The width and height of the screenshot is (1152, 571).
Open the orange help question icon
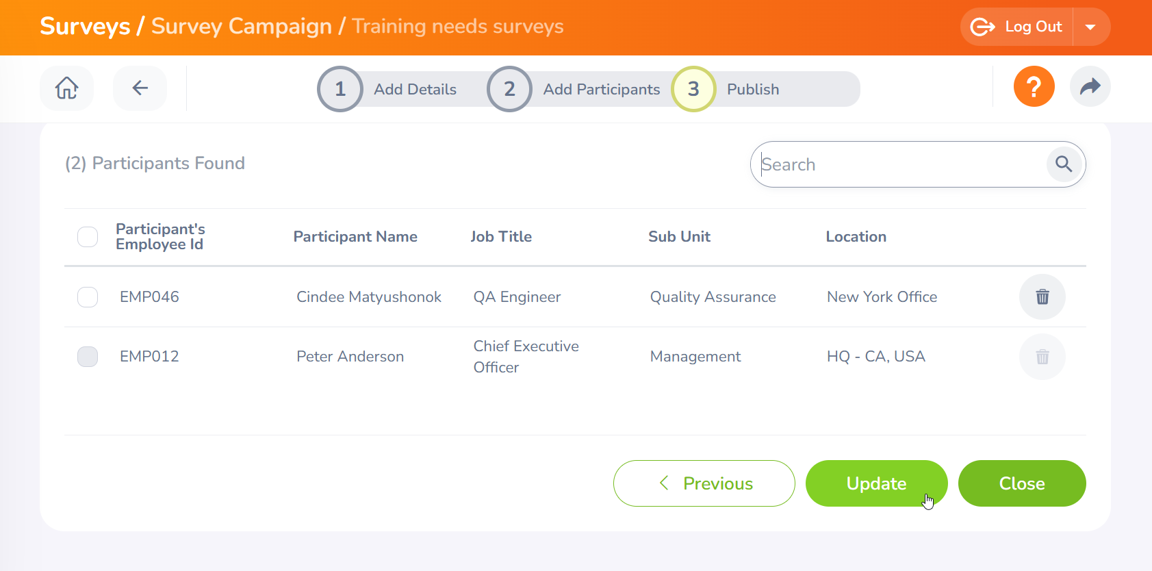(x=1034, y=87)
